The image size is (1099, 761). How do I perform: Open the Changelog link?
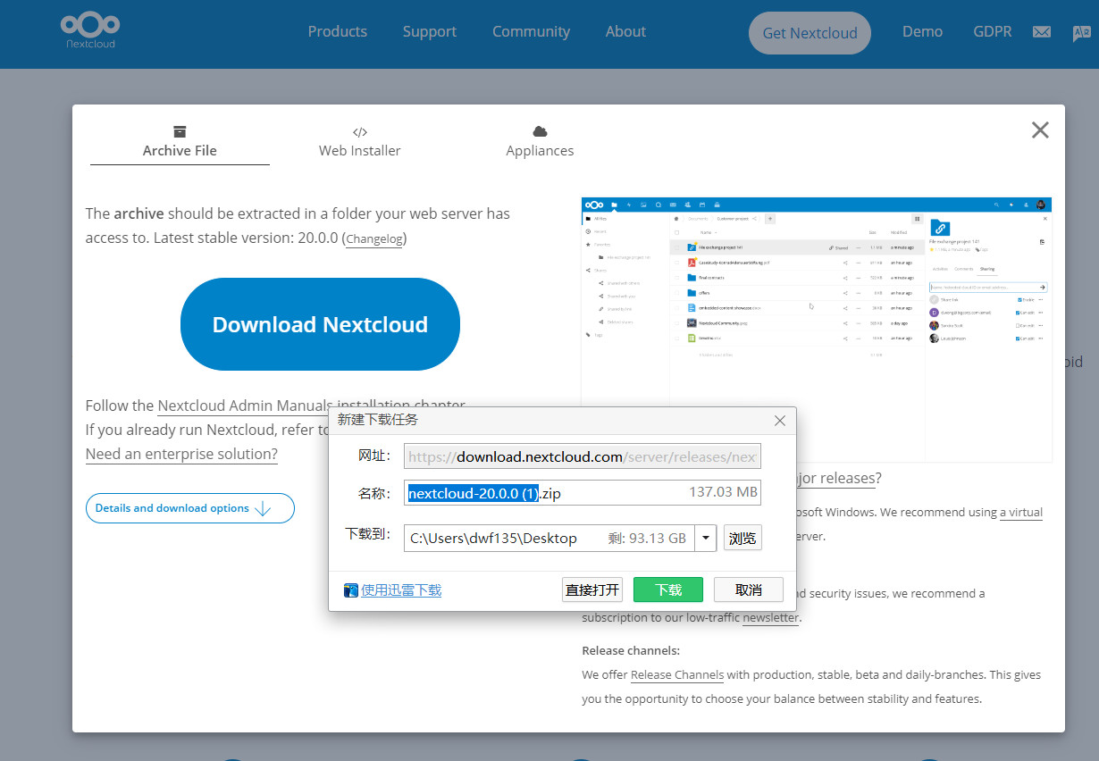pyautogui.click(x=375, y=239)
